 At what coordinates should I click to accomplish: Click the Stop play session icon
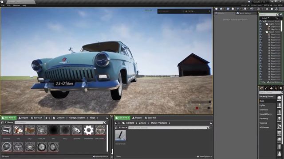point(272,9)
